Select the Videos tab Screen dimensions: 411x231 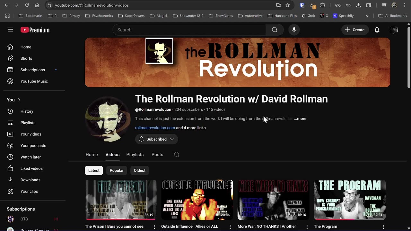[112, 155]
